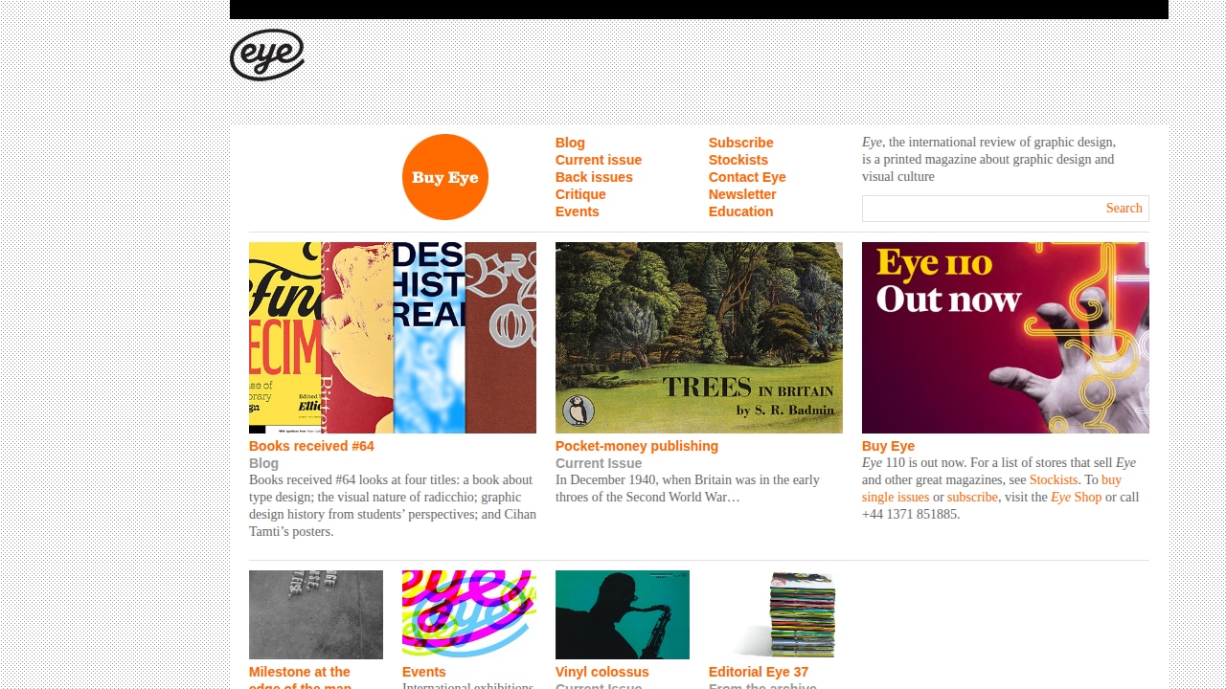Open the Eye Shop link
This screenshot has width=1226, height=689.
(1077, 498)
